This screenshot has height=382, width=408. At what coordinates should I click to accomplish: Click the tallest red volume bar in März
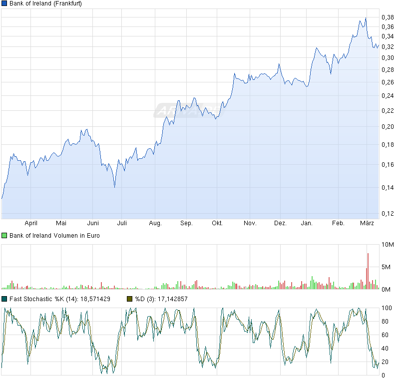[368, 271]
